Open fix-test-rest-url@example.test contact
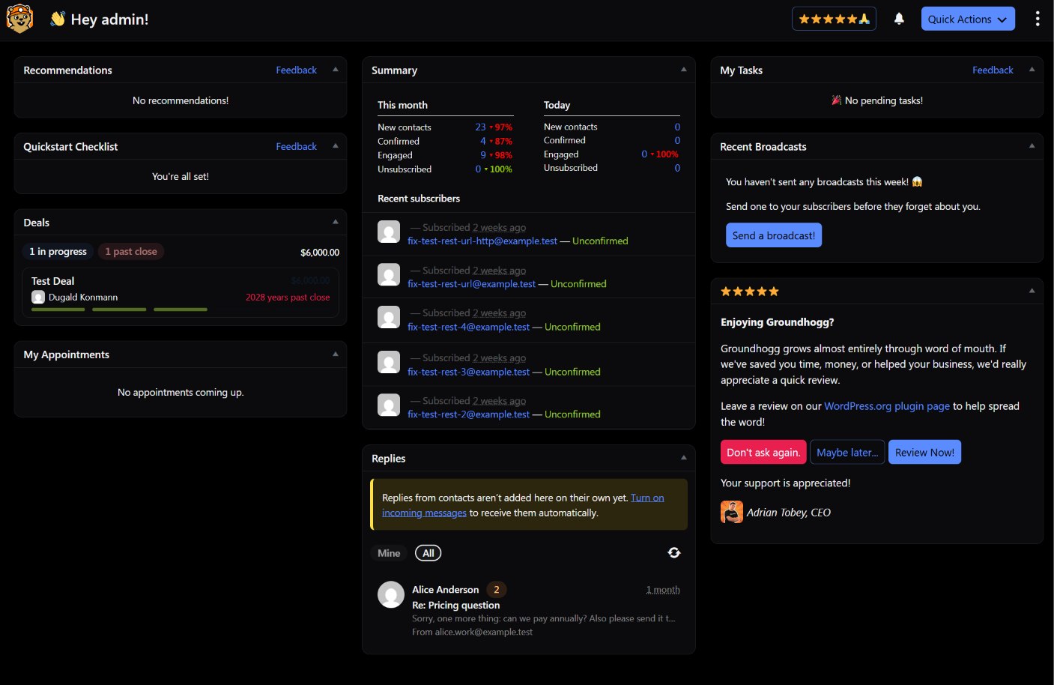This screenshot has height=685, width=1054. pyautogui.click(x=472, y=284)
